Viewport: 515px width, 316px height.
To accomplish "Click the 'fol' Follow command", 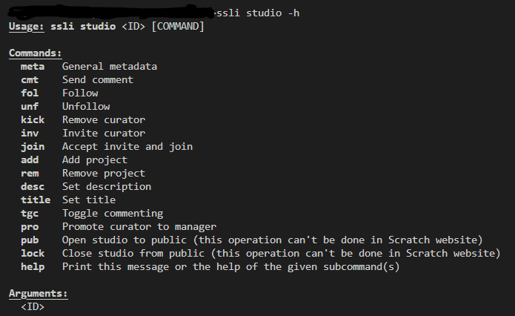I will point(30,93).
